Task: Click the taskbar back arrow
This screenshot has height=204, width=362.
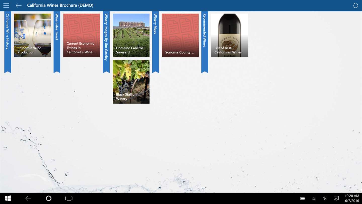Action: (x=28, y=198)
